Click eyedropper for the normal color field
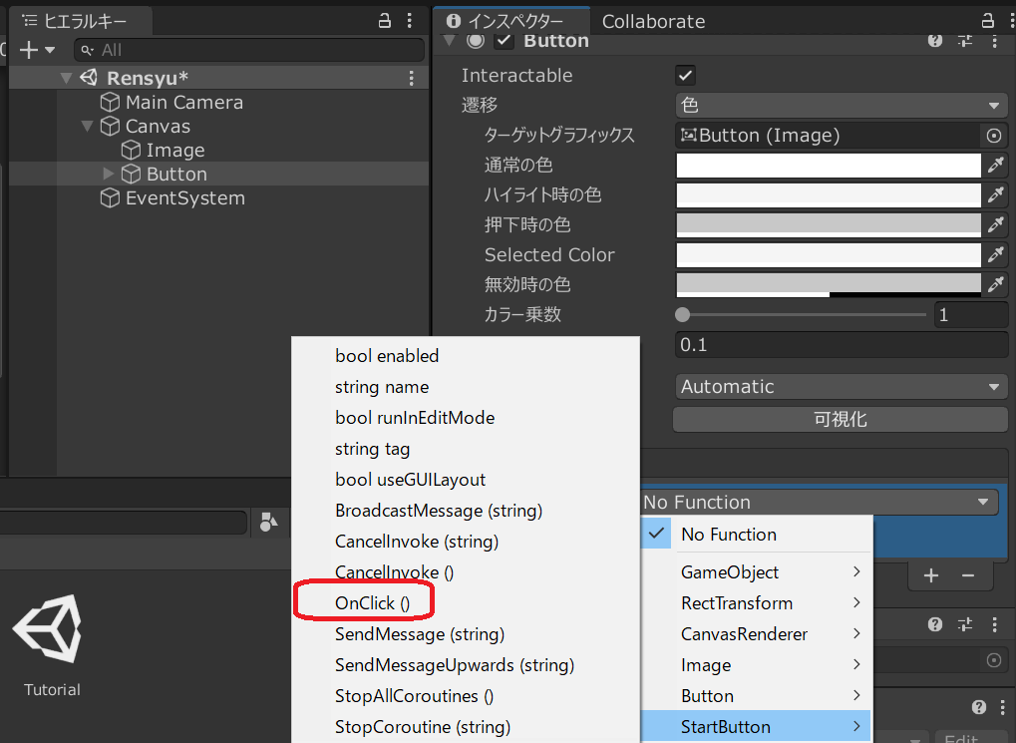Screen dimensions: 1016x743 994,166
